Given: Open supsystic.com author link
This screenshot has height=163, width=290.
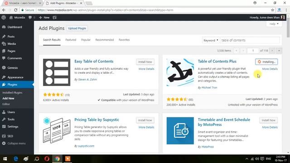Looking at the screenshot, I should [86, 146].
